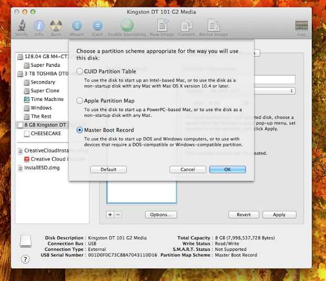The width and height of the screenshot is (326, 281).
Task: Select the Super Clone volume
Action: tap(42, 91)
